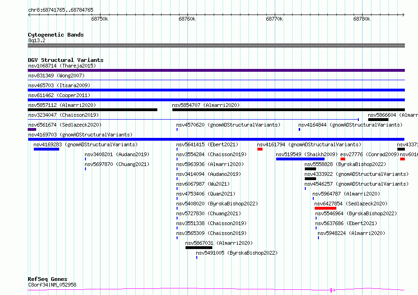Viewport: 418px width, 295px height.
Task: Open nsv4570620 gnomADStructuralVariants label
Action: 228,125
